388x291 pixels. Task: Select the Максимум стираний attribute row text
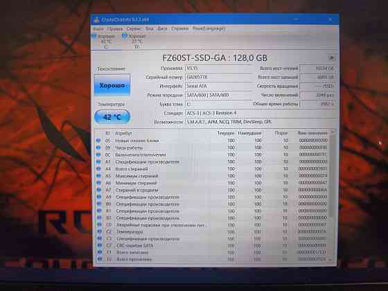coord(137,176)
